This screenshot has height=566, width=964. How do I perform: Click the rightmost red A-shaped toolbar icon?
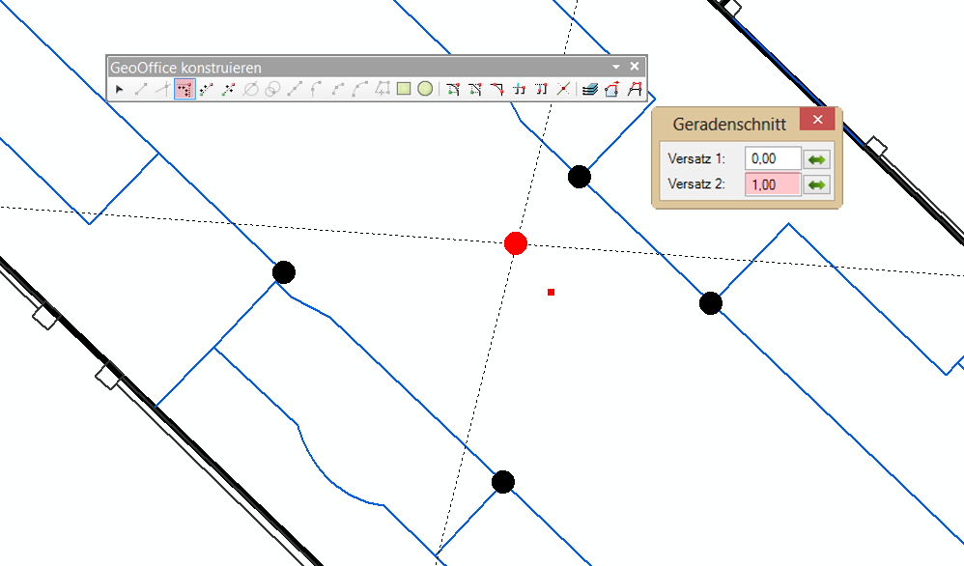635,90
